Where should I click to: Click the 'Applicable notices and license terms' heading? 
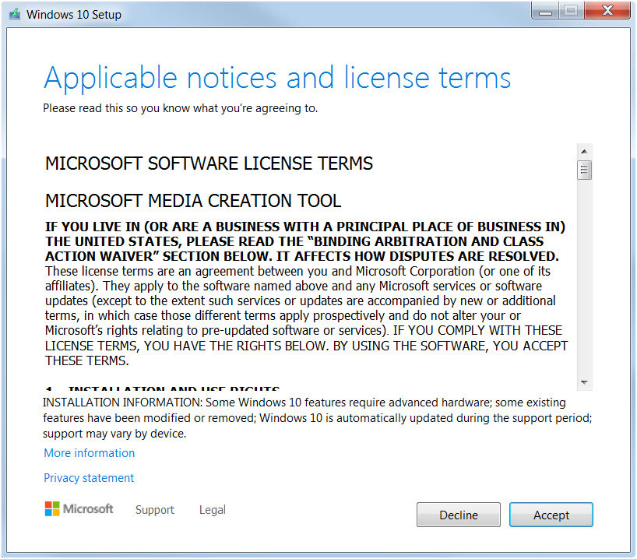click(277, 78)
